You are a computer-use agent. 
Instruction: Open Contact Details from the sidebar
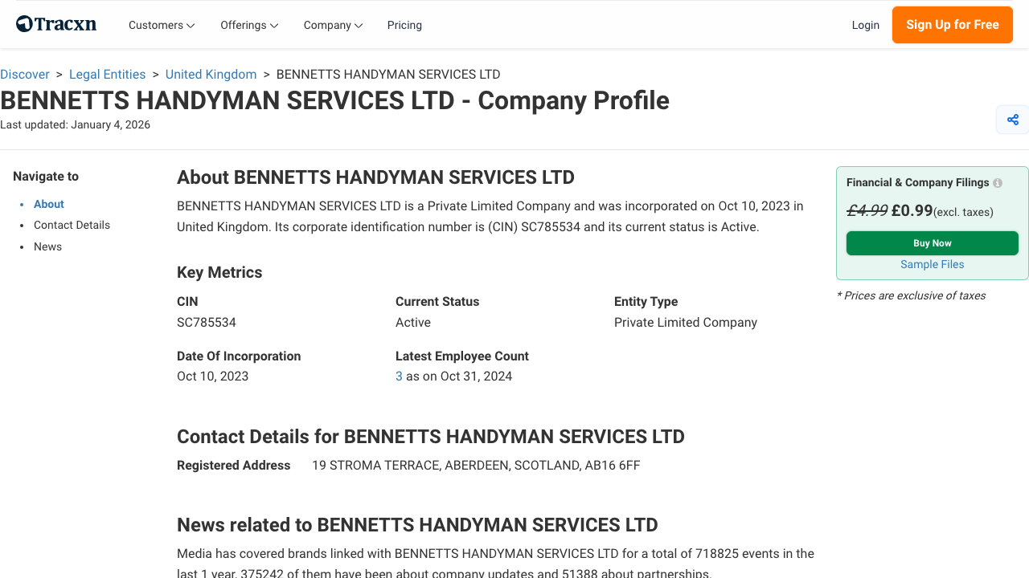[72, 225]
